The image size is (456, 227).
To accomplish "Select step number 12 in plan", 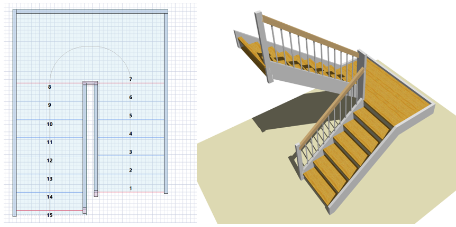I will pos(49,160).
